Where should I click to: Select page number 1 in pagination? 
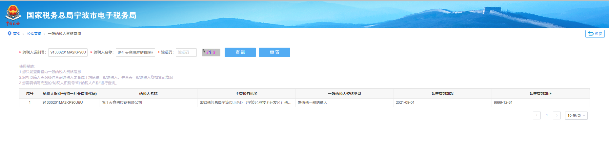(547, 115)
